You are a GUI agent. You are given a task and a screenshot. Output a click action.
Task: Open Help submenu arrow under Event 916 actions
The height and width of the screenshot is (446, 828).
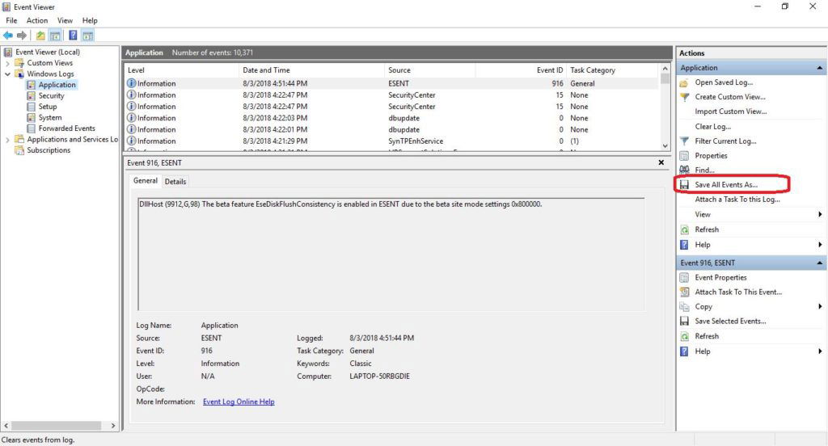[820, 351]
